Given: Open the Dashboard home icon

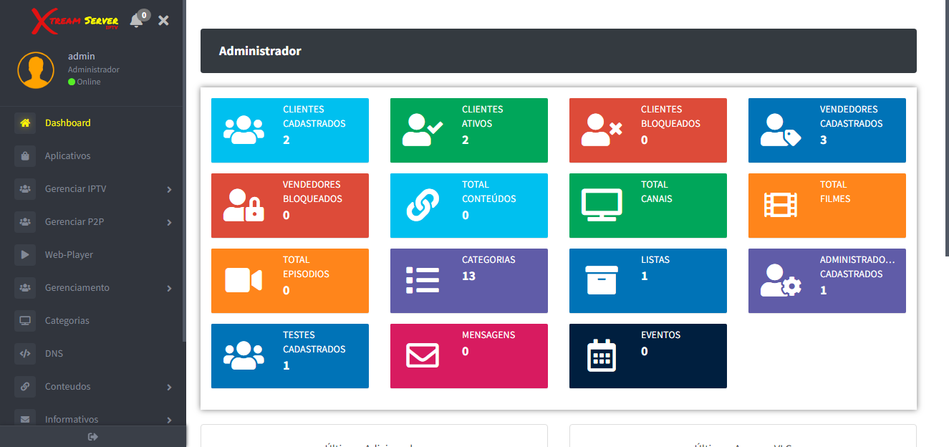Looking at the screenshot, I should point(25,123).
